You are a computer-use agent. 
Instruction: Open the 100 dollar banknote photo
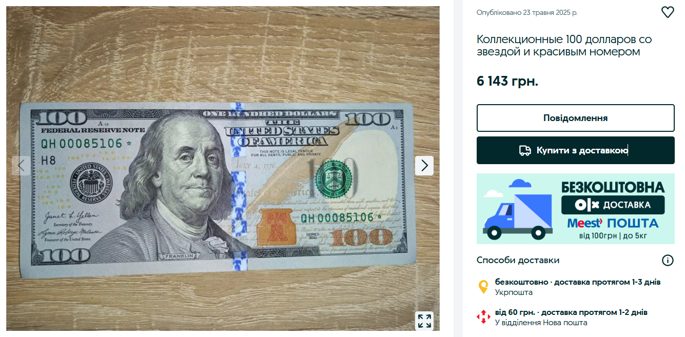223,168
